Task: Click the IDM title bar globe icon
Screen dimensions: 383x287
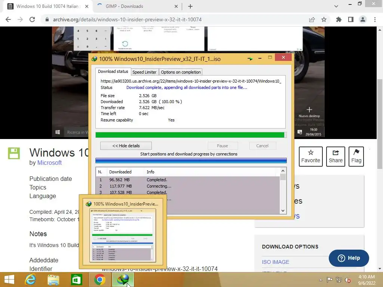Action: click(94, 59)
